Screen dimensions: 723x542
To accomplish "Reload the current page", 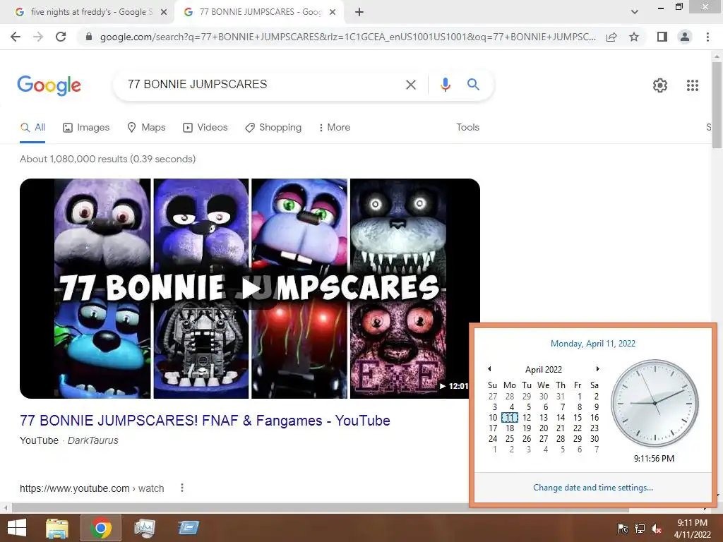I will pos(61,37).
